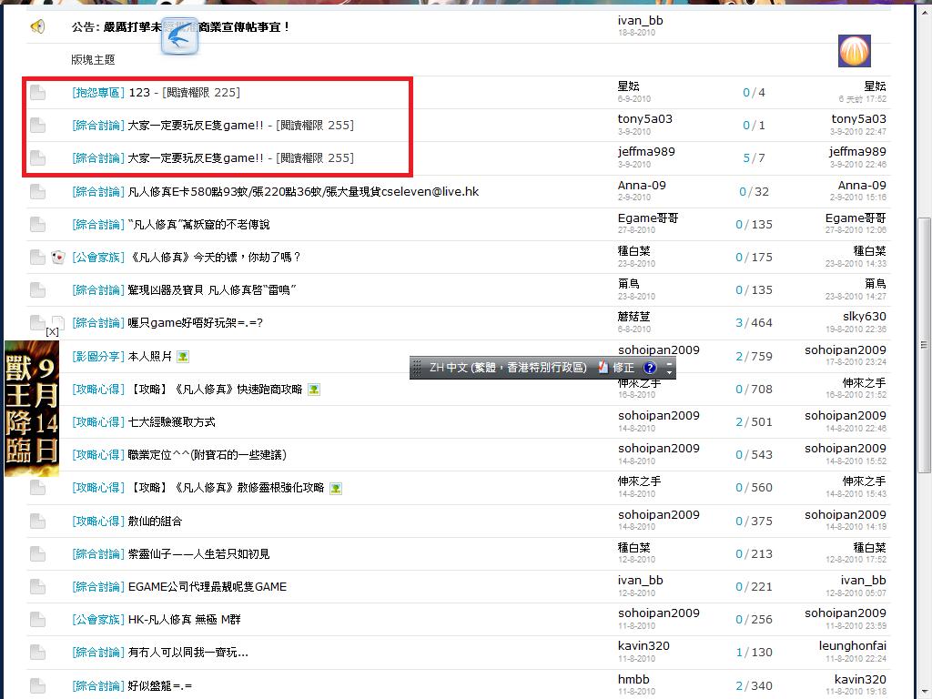Screen dimensions: 932x699
Task: Click the orange BitComet sphere icon
Action: (854, 51)
